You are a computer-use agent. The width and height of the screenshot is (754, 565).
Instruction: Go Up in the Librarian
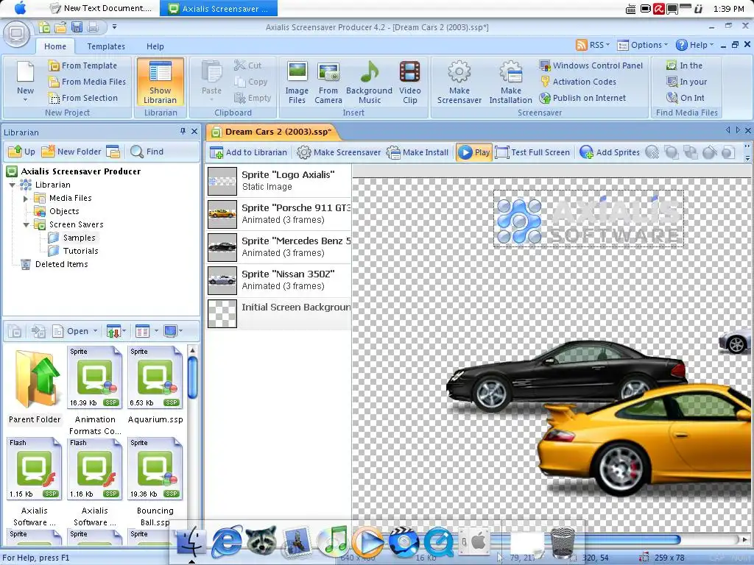22,152
